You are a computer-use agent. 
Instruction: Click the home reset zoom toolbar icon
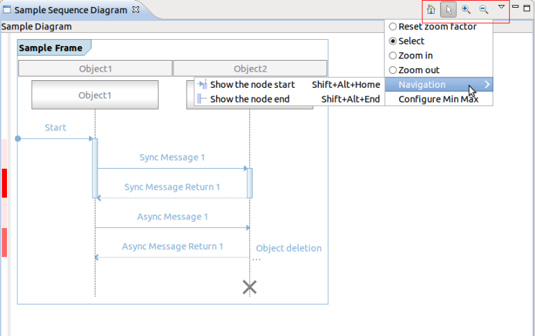pyautogui.click(x=431, y=10)
